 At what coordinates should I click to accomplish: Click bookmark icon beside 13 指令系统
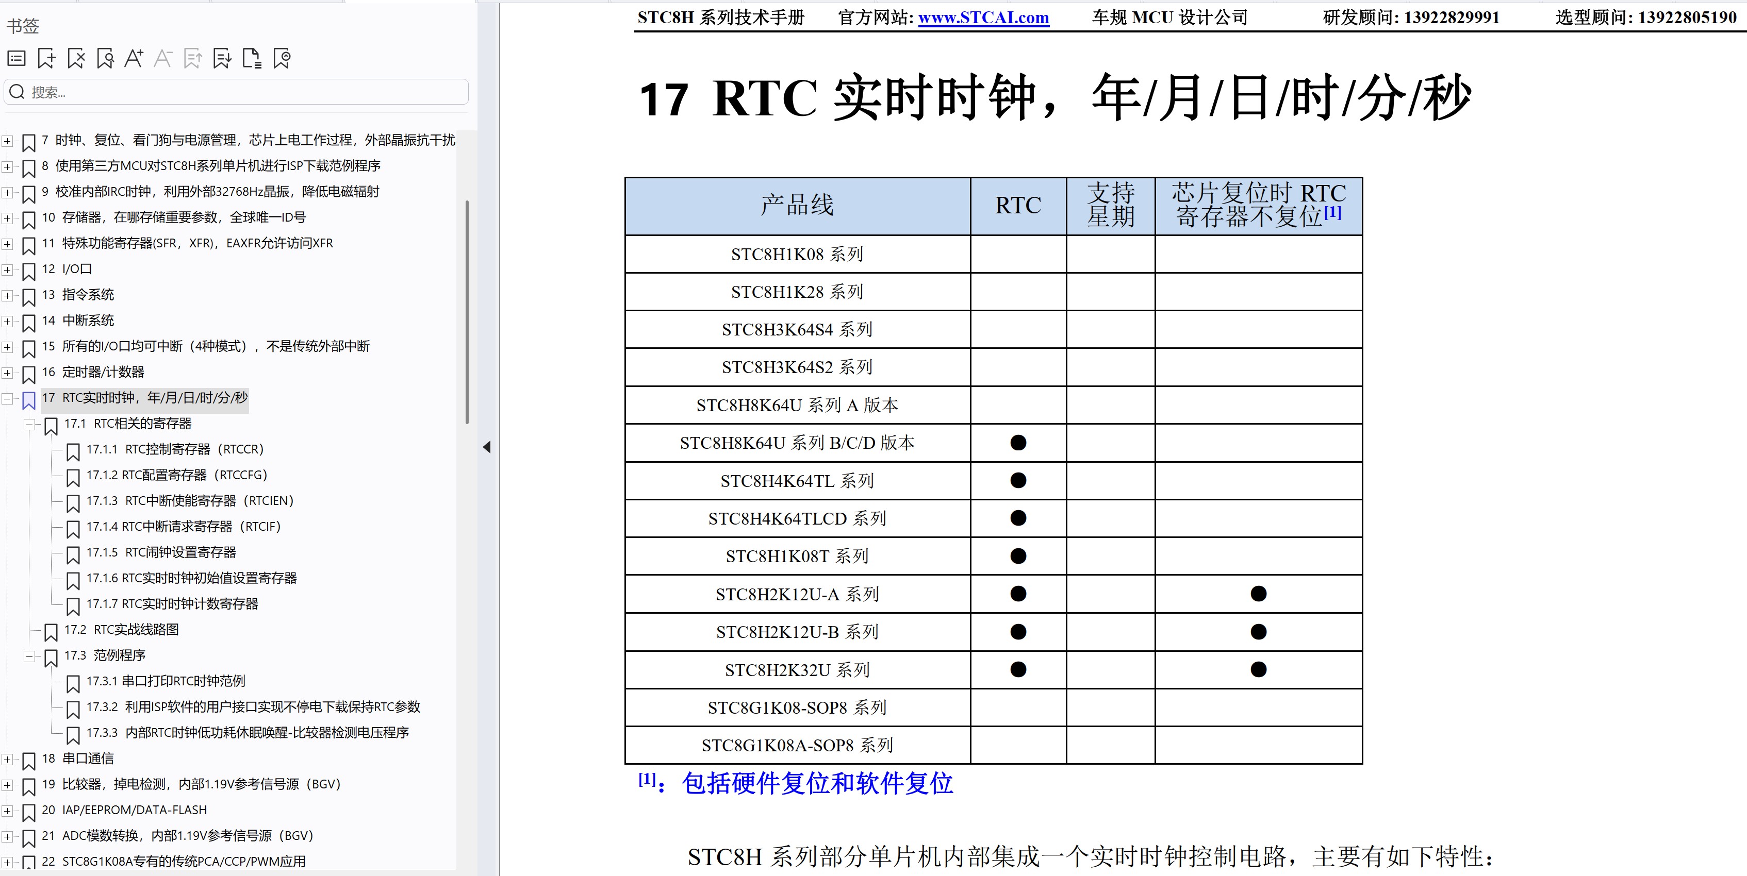[28, 297]
